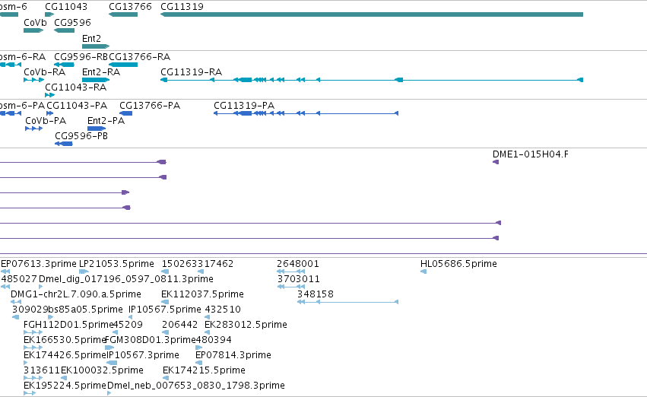Image resolution: width=647 pixels, height=397 pixels.
Task: Click the HL05686.5prime feature
Action: [423, 272]
